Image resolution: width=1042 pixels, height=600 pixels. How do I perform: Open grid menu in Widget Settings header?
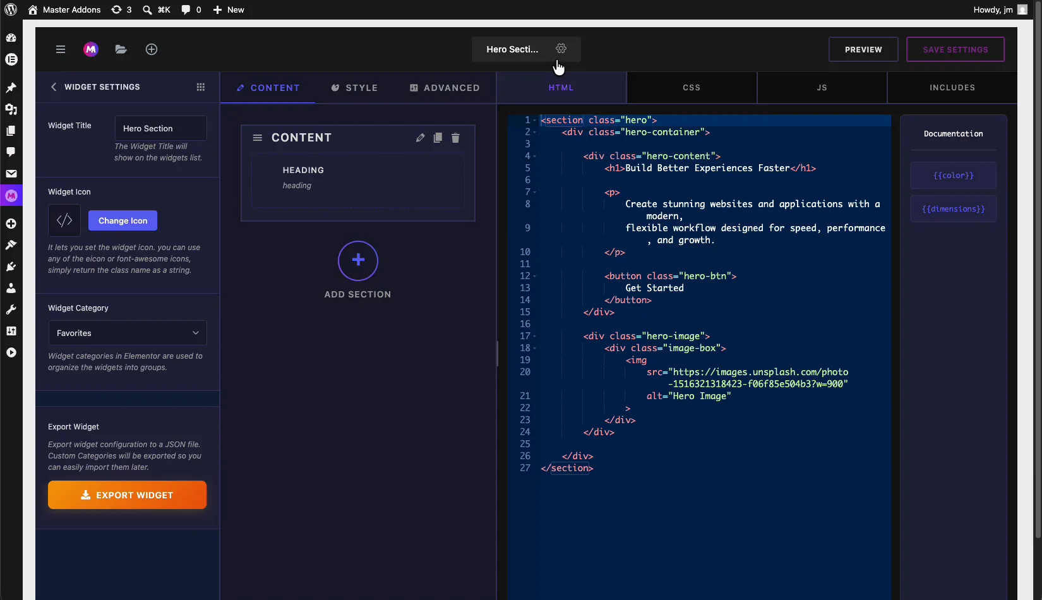[x=201, y=87]
